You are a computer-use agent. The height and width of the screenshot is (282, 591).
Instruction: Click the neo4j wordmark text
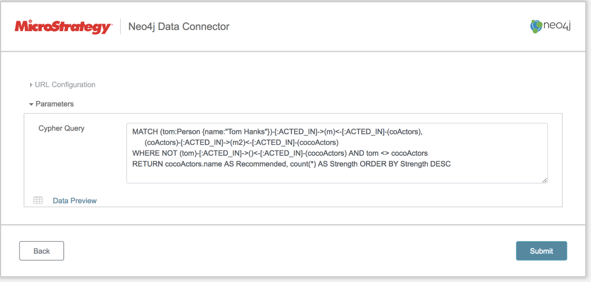(558, 26)
